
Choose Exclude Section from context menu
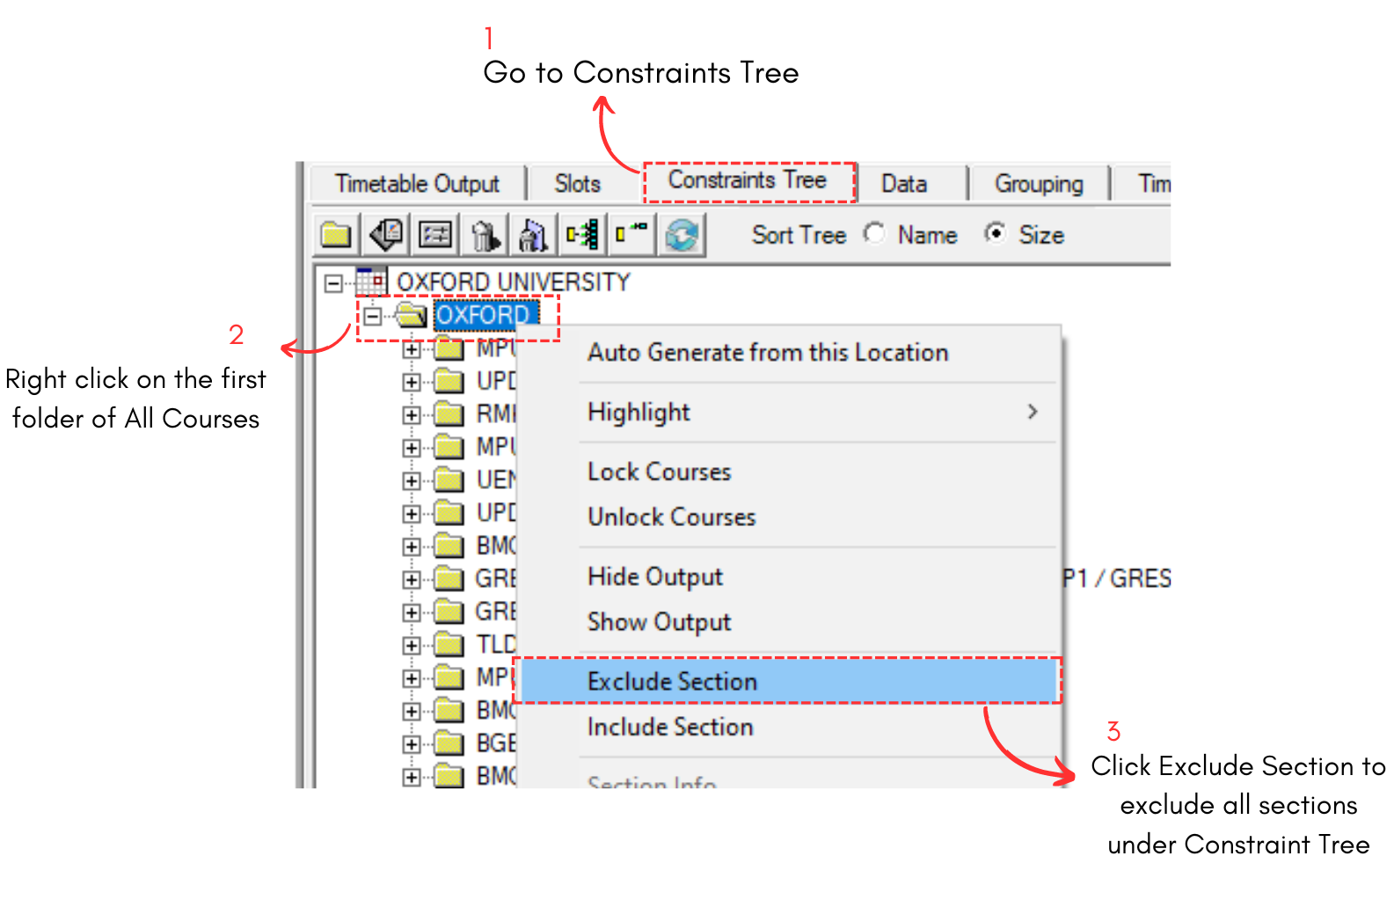tap(673, 682)
